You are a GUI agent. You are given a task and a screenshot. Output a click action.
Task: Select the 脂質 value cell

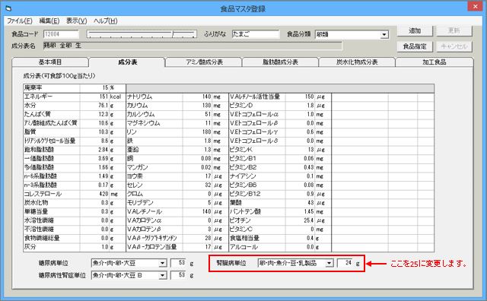[x=94, y=132]
